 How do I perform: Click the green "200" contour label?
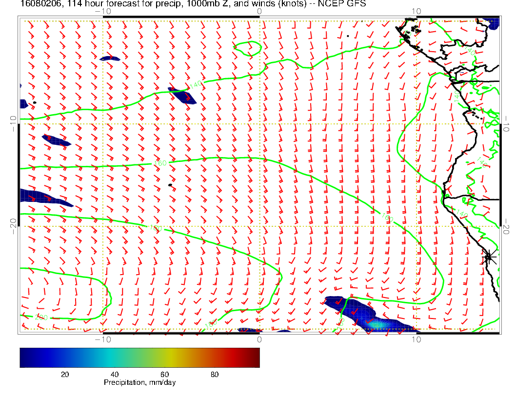click(x=41, y=318)
